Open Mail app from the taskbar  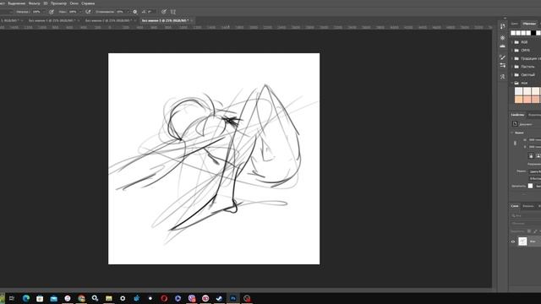53,298
